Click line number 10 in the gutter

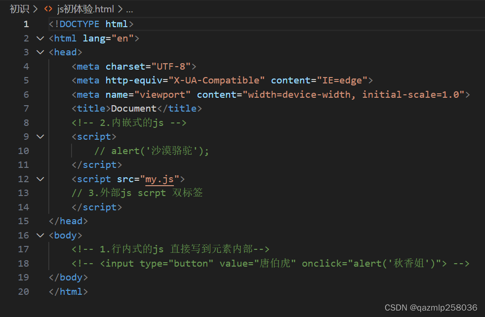pyautogui.click(x=24, y=151)
